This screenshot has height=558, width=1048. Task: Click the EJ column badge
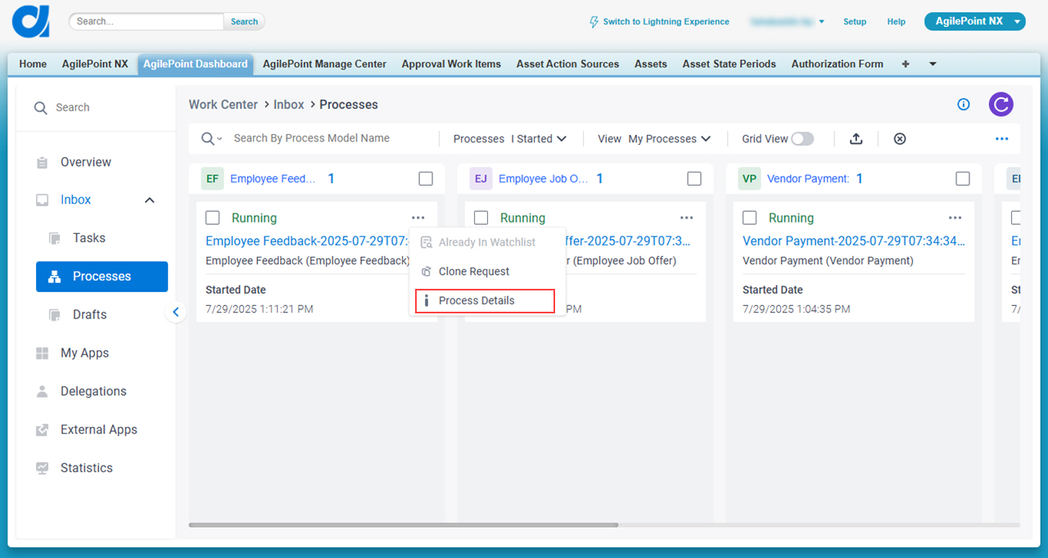481,178
